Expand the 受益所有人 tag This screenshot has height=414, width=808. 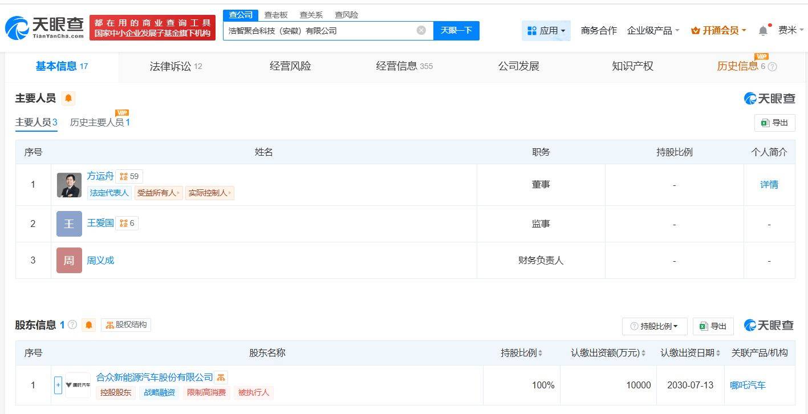tap(159, 193)
